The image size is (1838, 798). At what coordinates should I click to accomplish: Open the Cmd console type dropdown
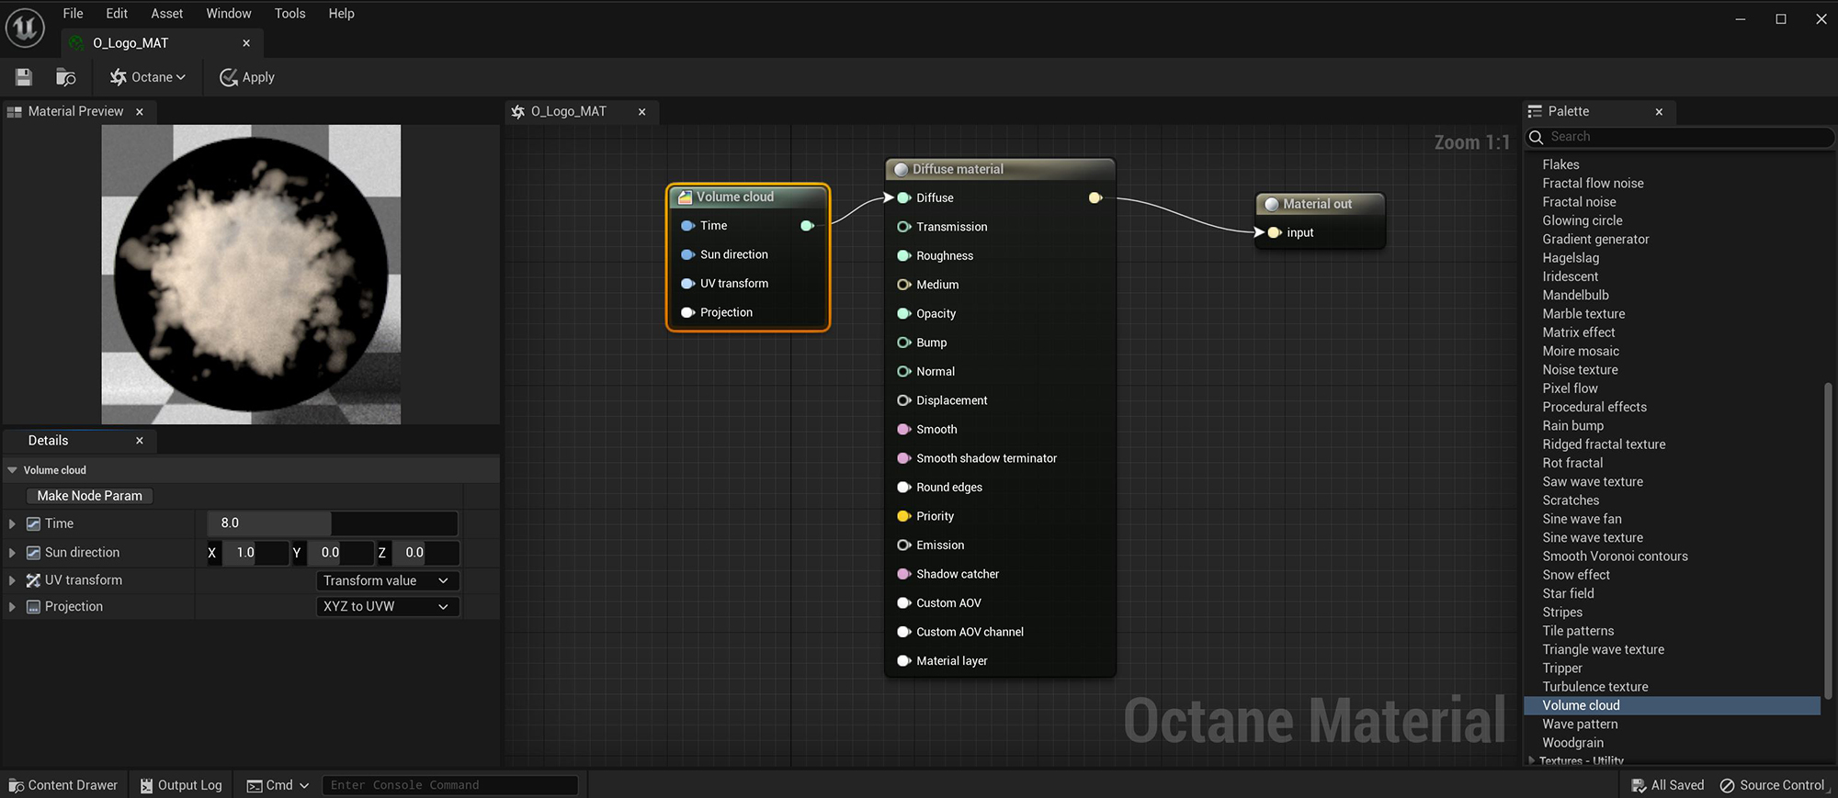pyautogui.click(x=278, y=785)
